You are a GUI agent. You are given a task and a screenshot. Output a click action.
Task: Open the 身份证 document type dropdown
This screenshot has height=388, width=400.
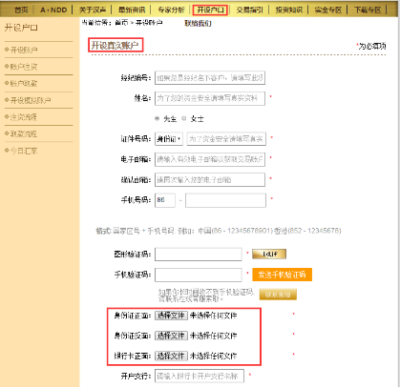coord(169,139)
